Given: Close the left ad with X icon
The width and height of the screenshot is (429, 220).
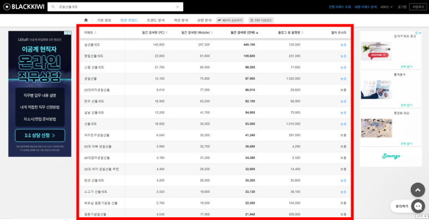Looking at the screenshot, I should pos(69,33).
